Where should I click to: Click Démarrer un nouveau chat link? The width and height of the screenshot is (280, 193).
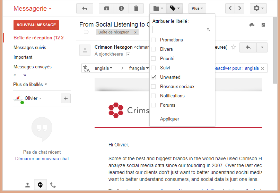[x=42, y=159]
